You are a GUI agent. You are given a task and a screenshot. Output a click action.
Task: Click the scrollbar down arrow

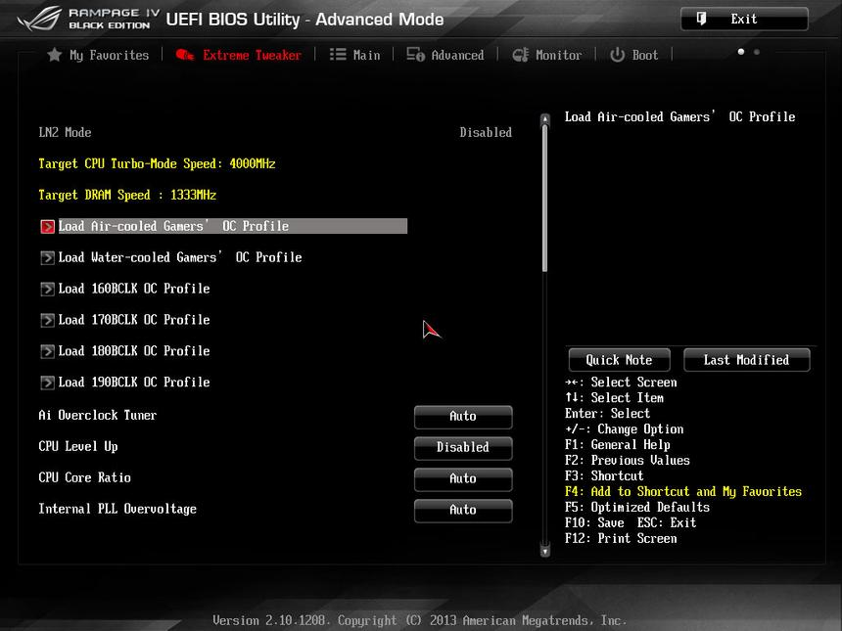point(545,551)
